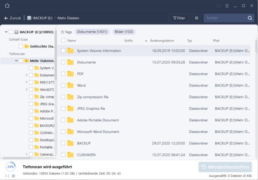Viewport: 258px width, 180px height.
Task: Check the System Volume Information row checkbox
Action: tap(63, 51)
